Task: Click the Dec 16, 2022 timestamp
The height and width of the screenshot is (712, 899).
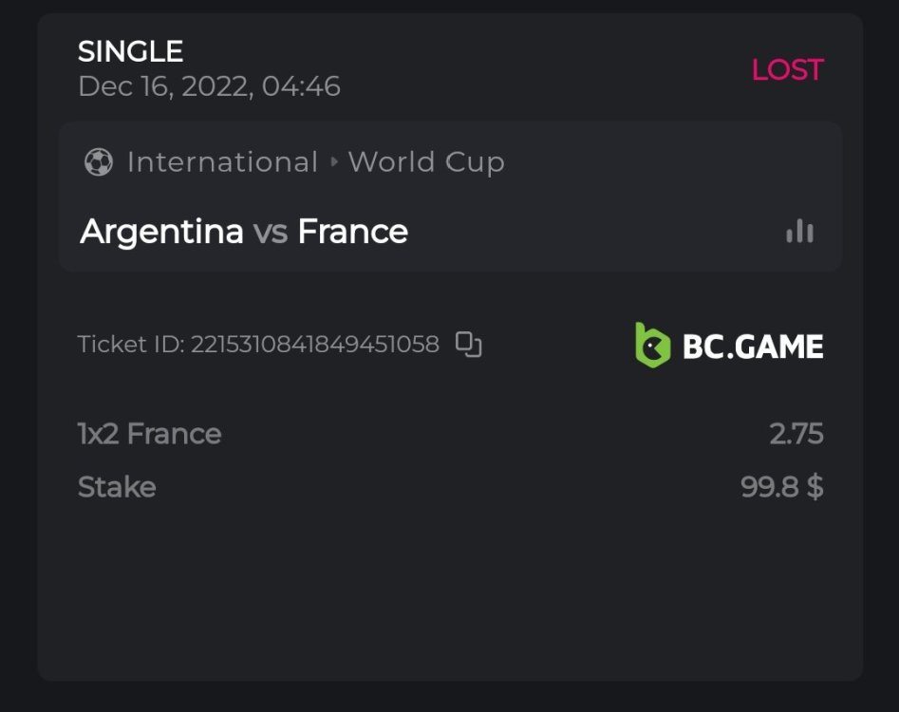Action: (209, 86)
